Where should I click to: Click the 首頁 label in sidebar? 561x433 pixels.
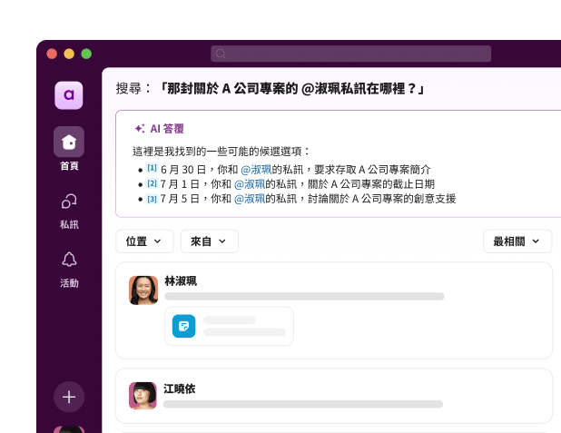(69, 166)
